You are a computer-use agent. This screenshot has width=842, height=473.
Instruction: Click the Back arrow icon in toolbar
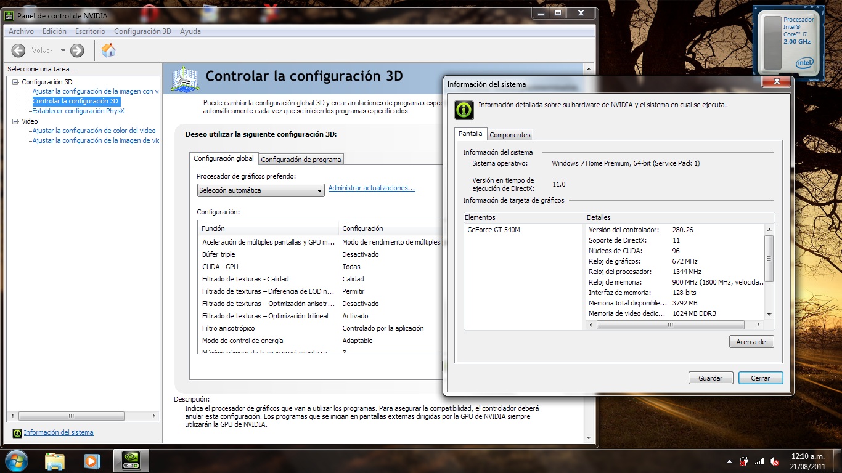pos(18,51)
